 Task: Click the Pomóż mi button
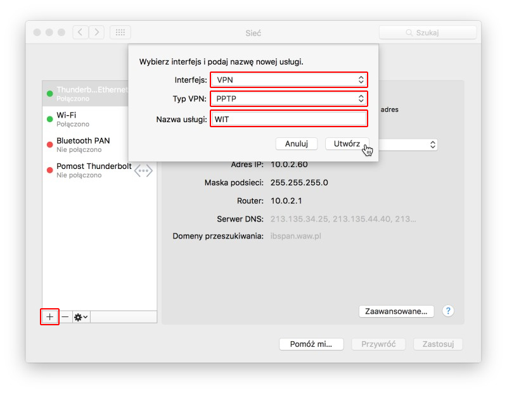point(311,344)
